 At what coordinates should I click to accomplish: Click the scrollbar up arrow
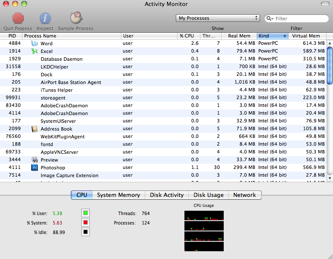(330, 43)
